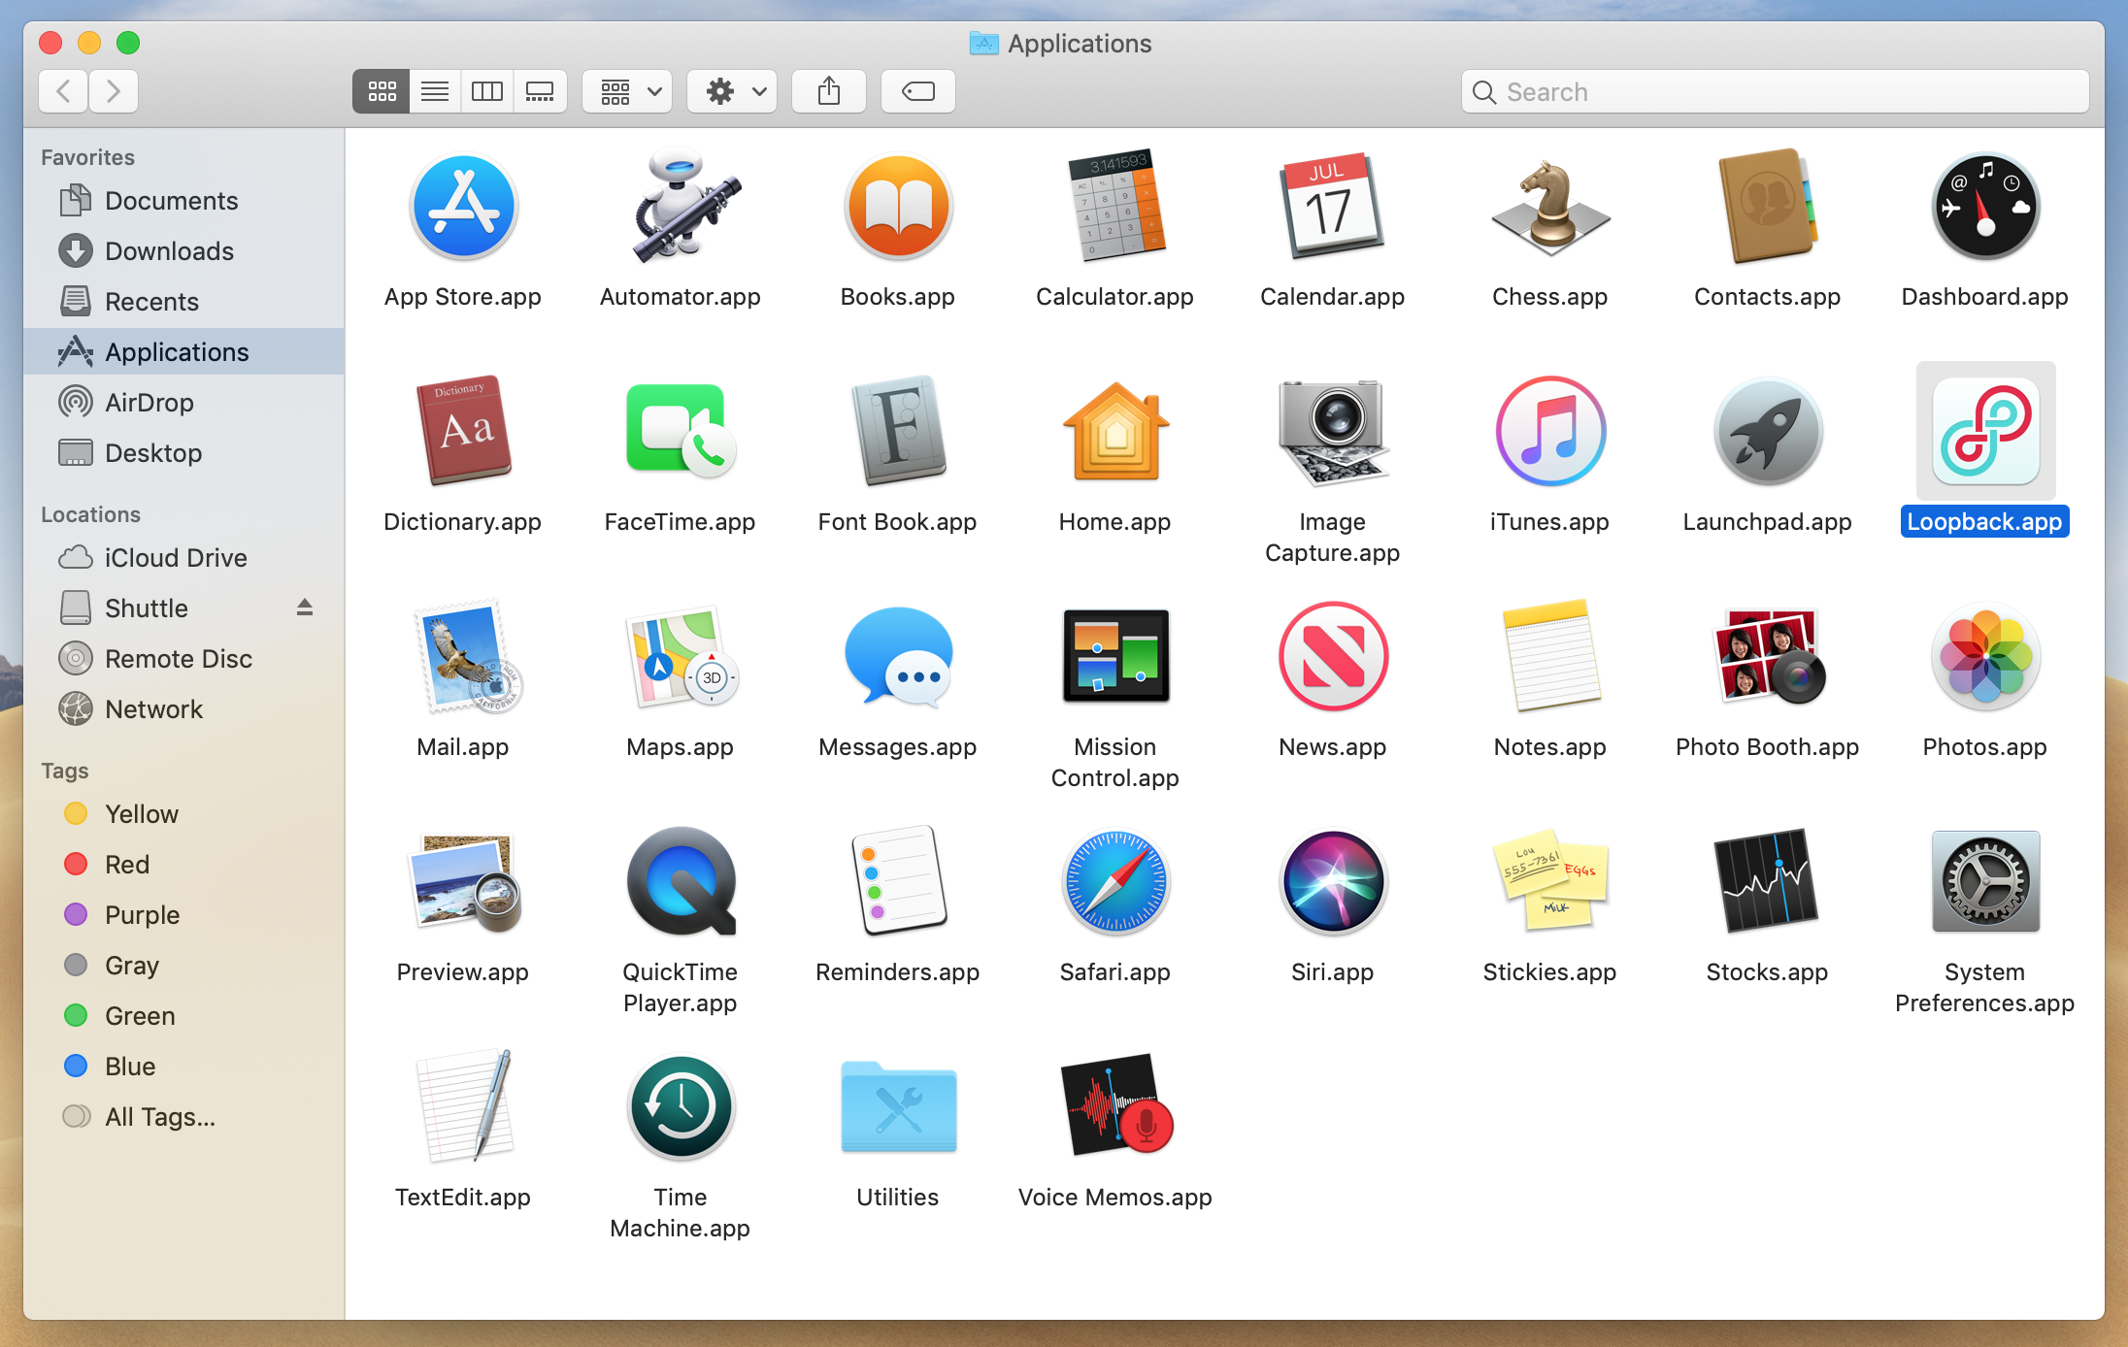The height and width of the screenshot is (1347, 2128).
Task: Click the Search field
Action: tap(1776, 92)
